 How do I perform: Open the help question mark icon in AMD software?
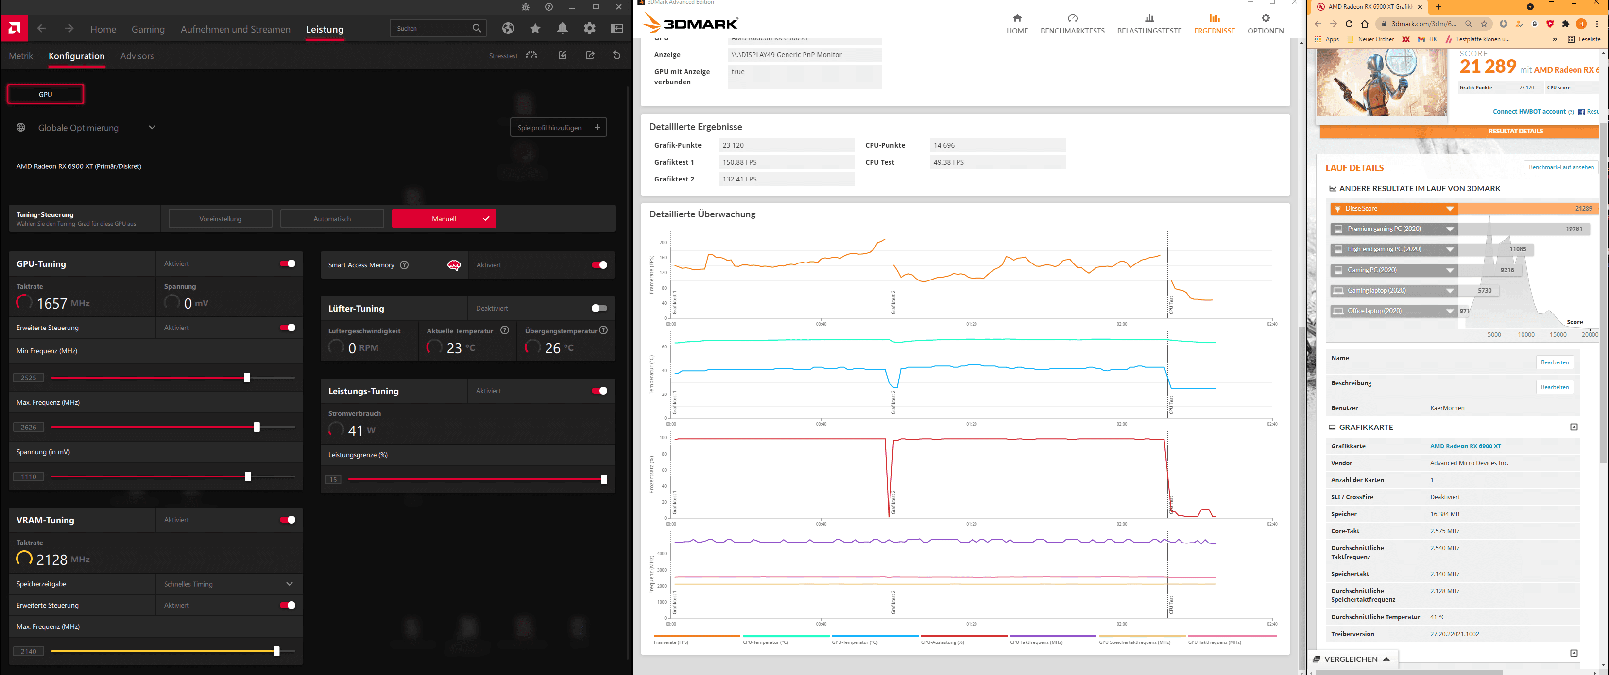[548, 7]
